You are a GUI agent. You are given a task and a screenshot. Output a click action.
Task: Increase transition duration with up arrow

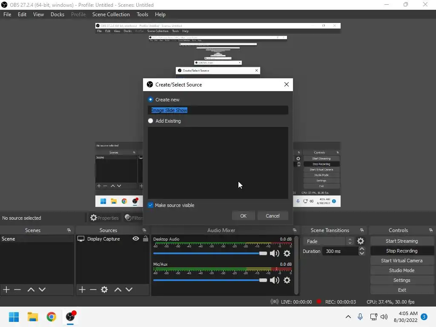pos(362,249)
